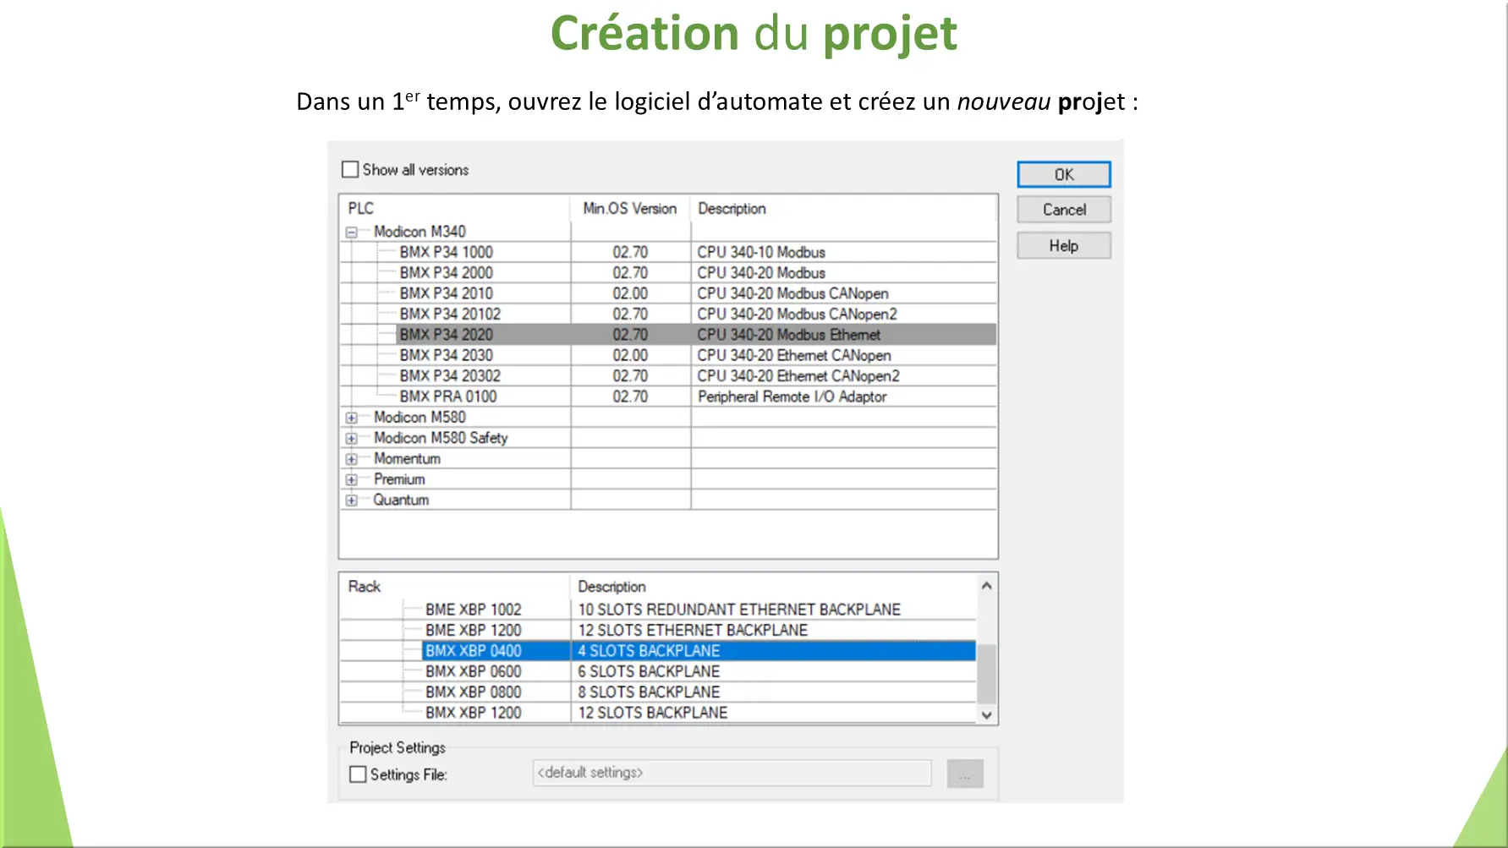Expand the Quantum PLC family
The height and width of the screenshot is (848, 1508).
point(351,501)
